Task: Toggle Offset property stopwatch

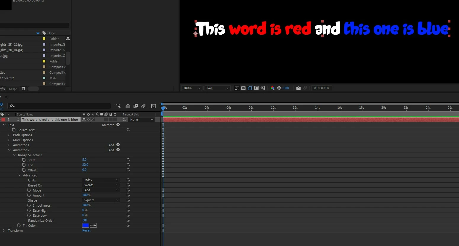Action: [x=24, y=170]
